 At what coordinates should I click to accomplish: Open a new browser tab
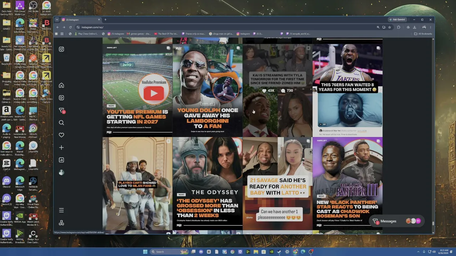pyautogui.click(x=105, y=20)
